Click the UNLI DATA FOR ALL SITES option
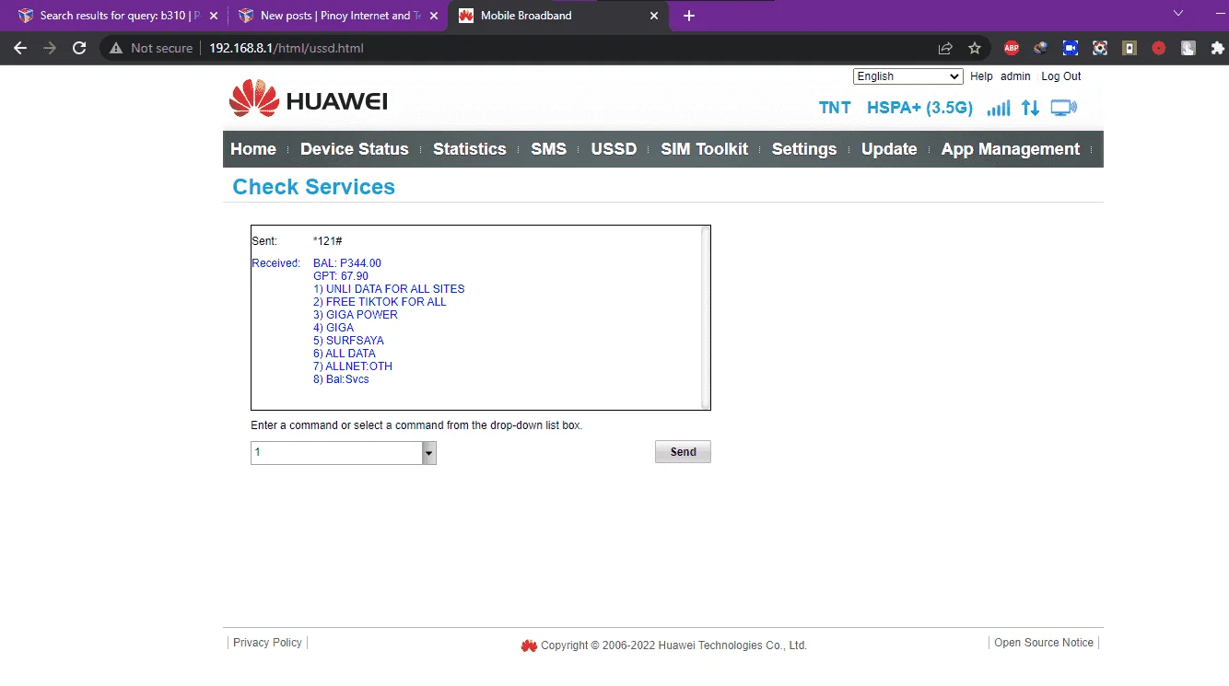Image resolution: width=1229 pixels, height=686 pixels. (x=389, y=289)
